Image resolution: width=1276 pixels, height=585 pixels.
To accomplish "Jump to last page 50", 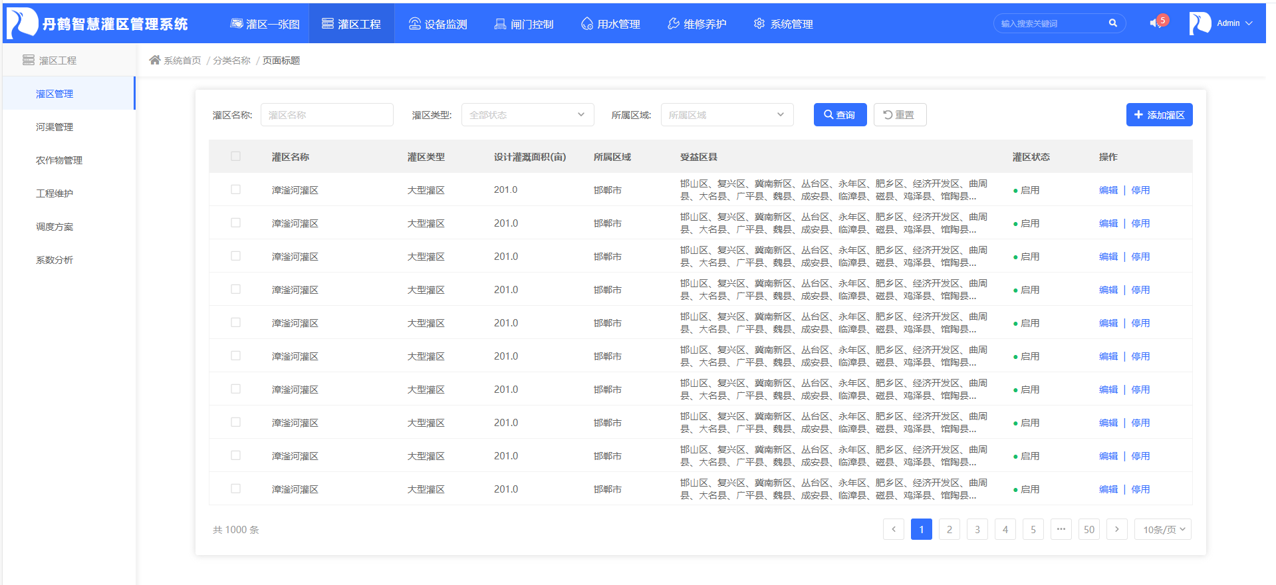I will tap(1089, 529).
